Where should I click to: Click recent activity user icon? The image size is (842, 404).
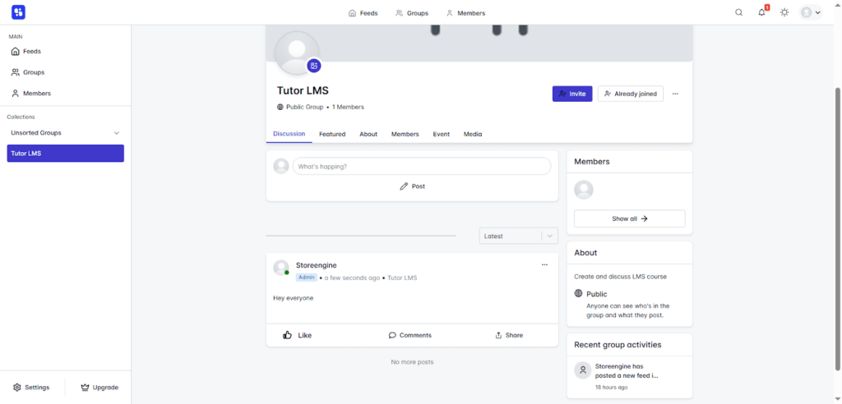583,370
